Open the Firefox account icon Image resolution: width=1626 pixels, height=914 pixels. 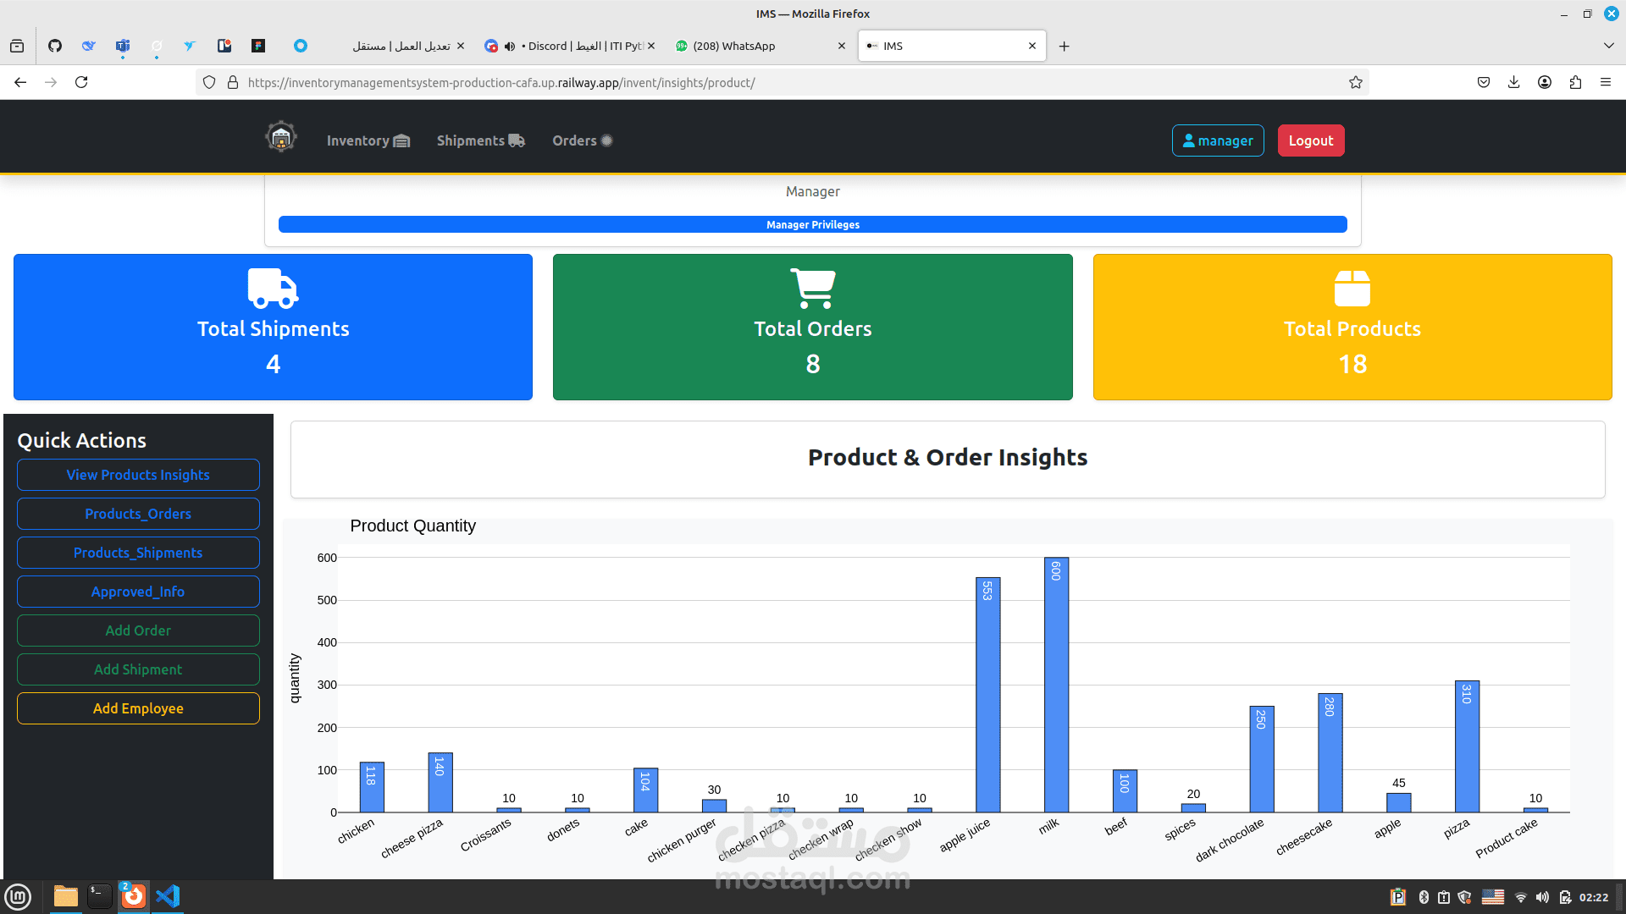click(x=1545, y=82)
